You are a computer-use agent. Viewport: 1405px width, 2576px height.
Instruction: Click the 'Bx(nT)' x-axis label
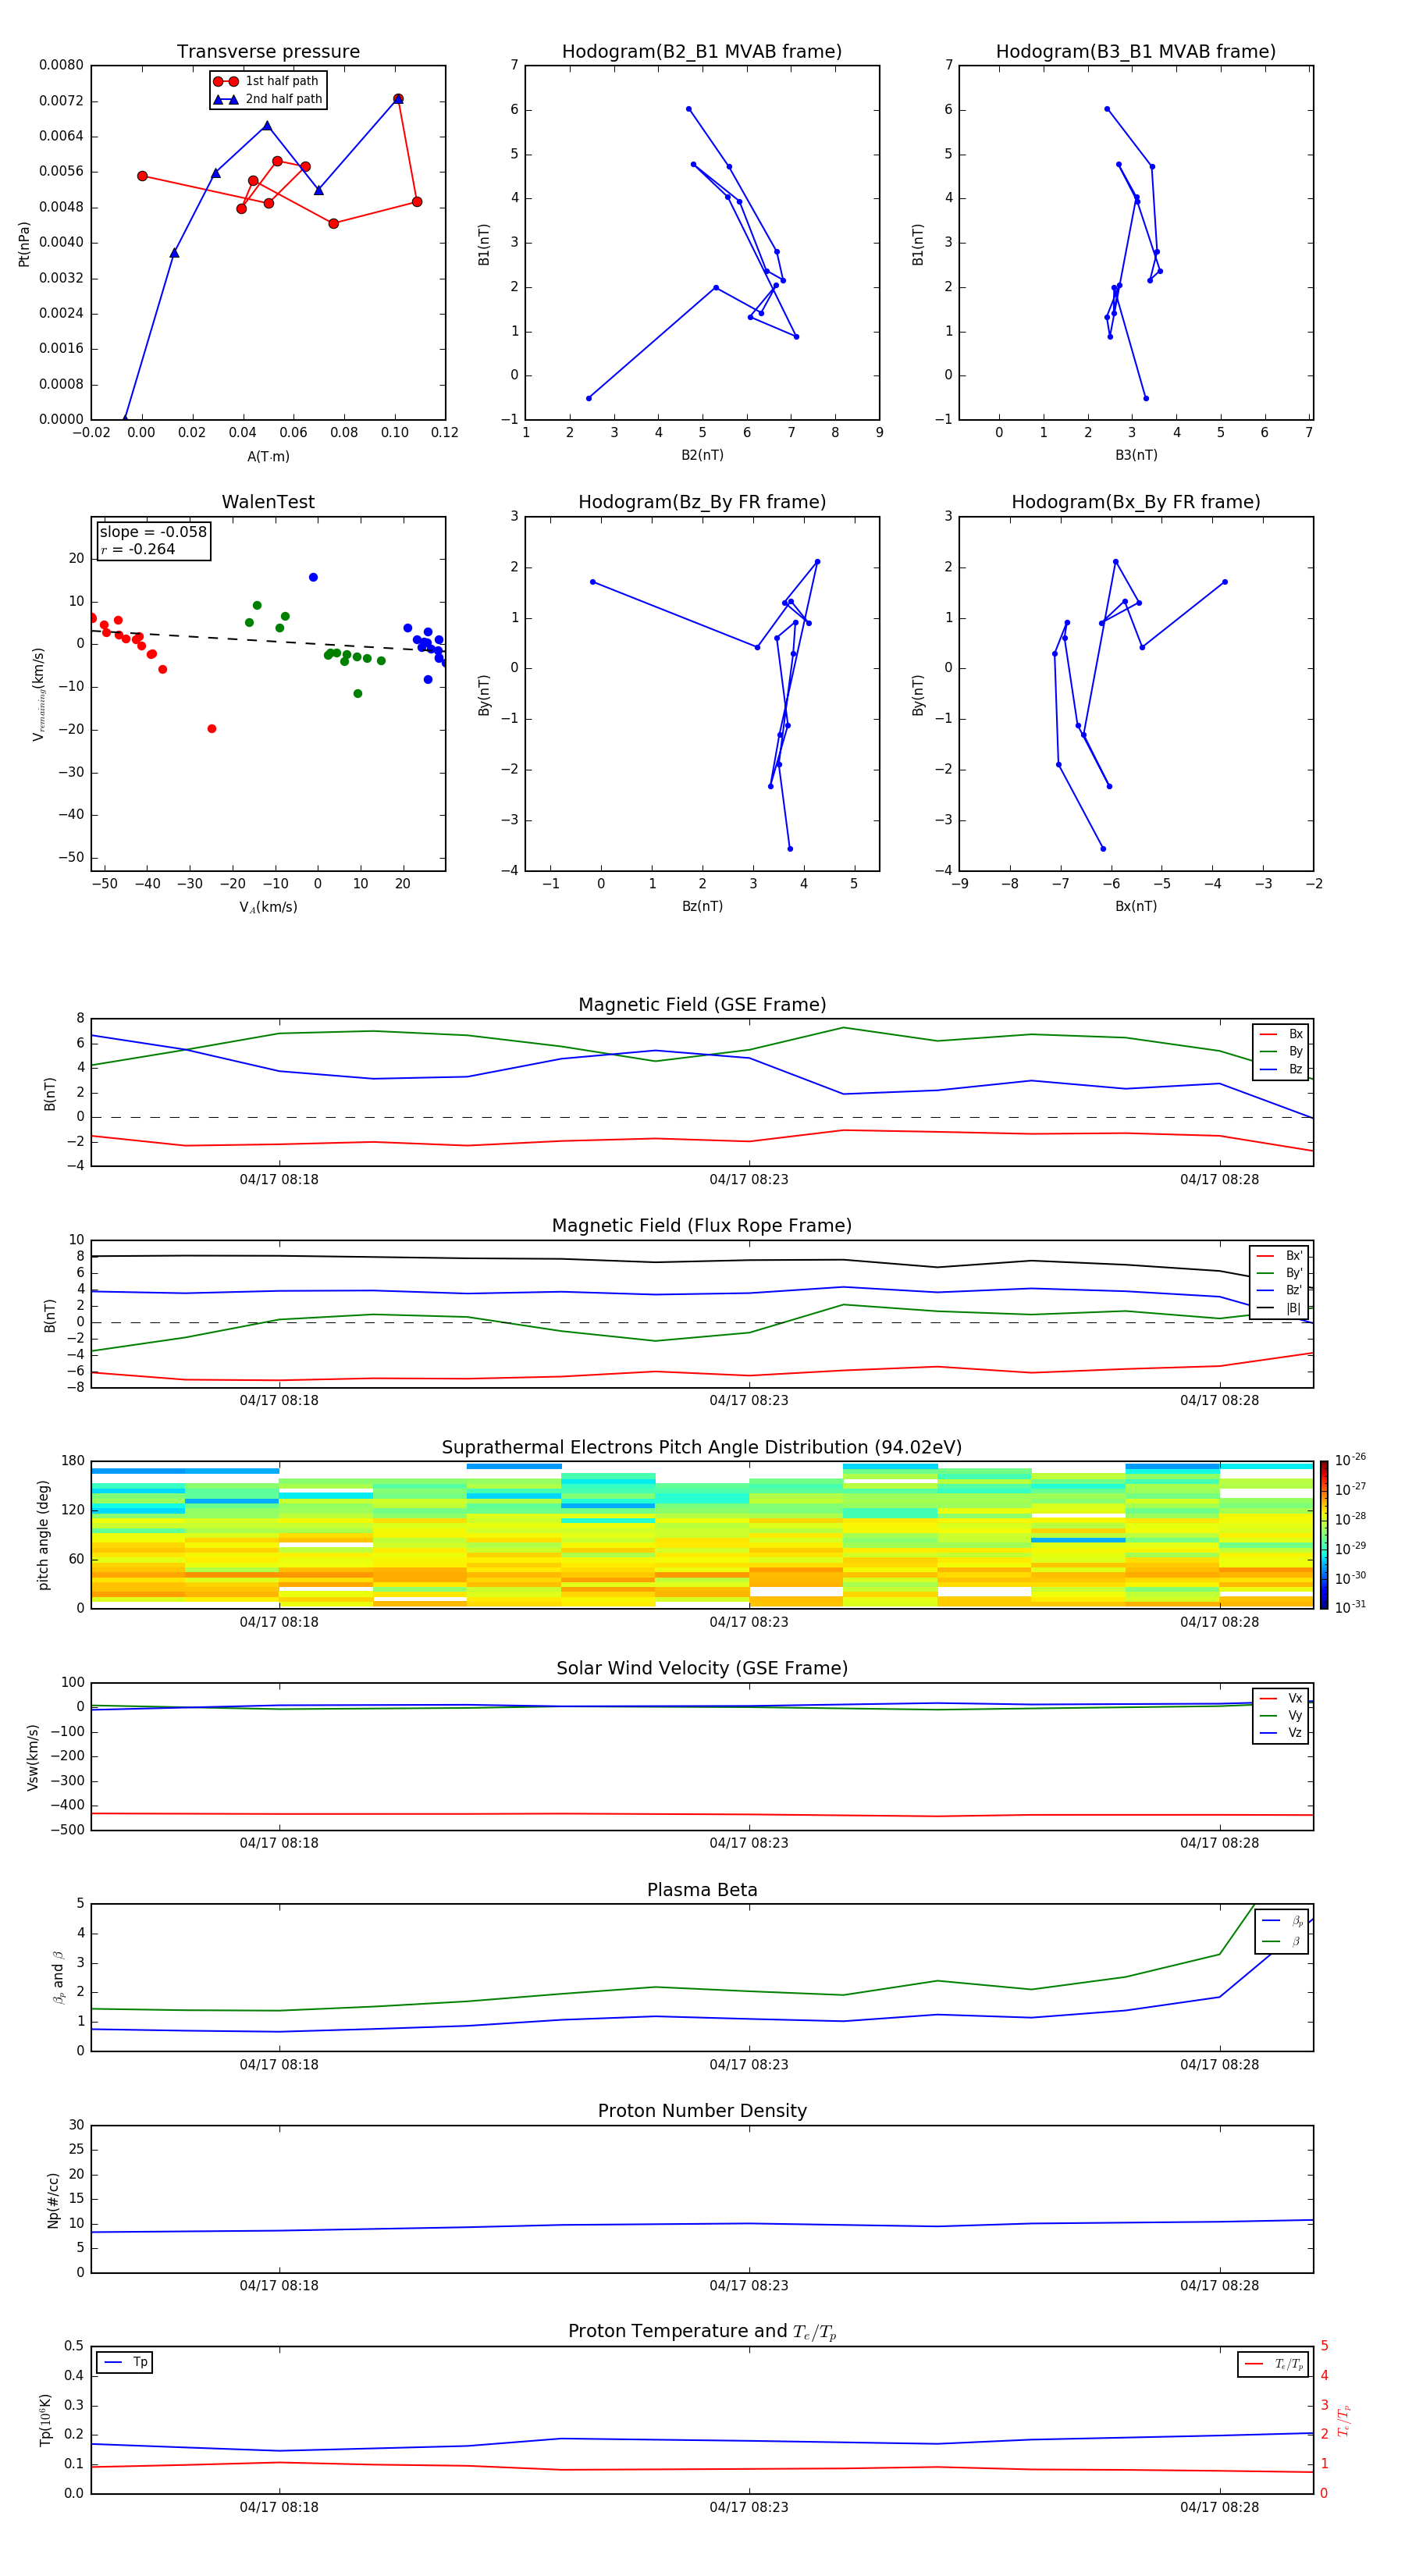point(1136,906)
